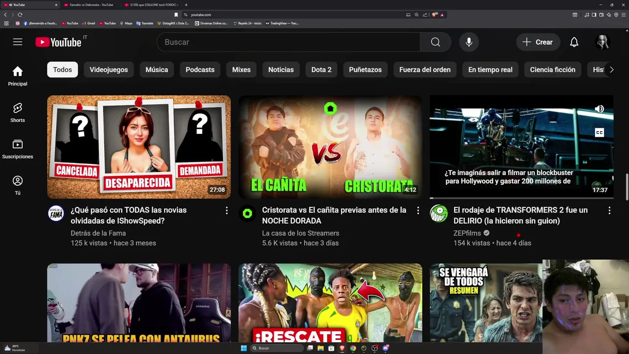629x354 pixels.
Task: Go back in browser history
Action: pyautogui.click(x=5, y=15)
